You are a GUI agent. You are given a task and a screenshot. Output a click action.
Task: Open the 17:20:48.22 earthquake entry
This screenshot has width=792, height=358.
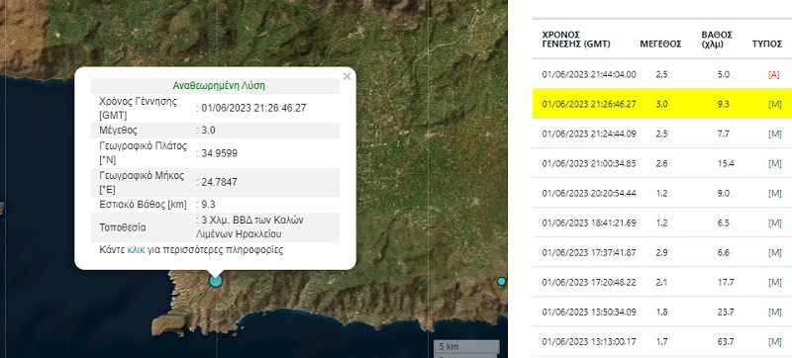(x=662, y=283)
